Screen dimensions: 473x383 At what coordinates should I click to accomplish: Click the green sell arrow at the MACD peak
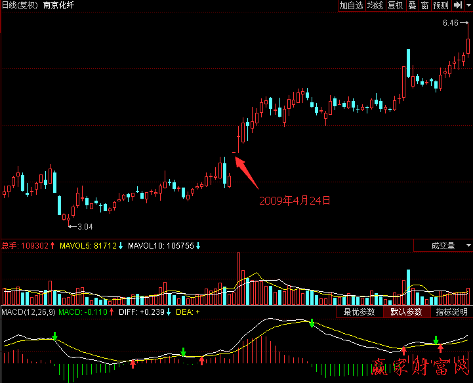[x=312, y=323]
